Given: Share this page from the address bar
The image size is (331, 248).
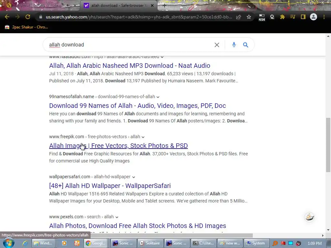Looking at the screenshot, I should click(x=239, y=17).
